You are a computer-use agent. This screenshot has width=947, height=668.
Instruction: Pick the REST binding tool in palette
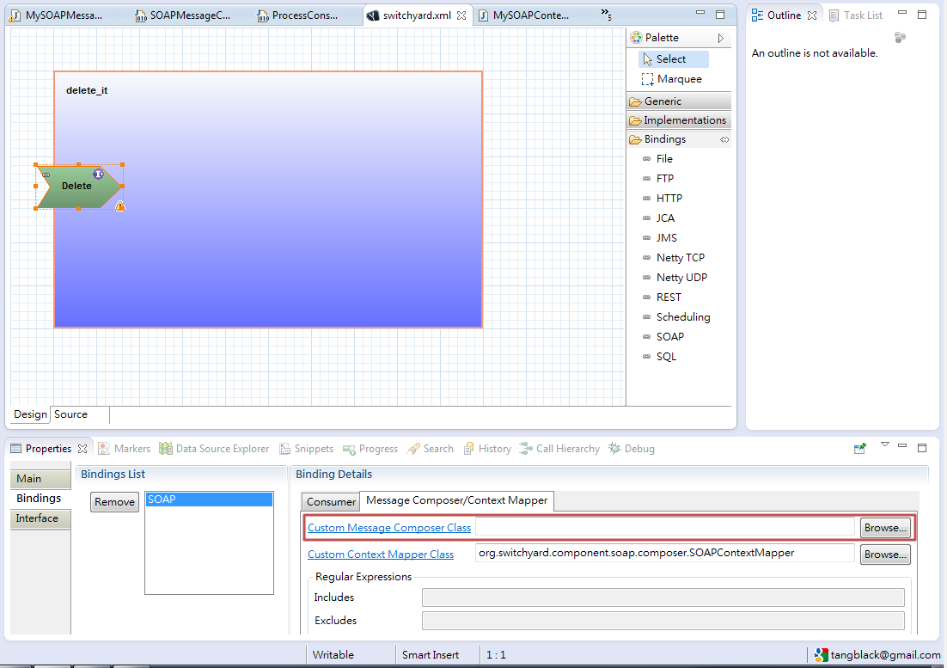662,297
